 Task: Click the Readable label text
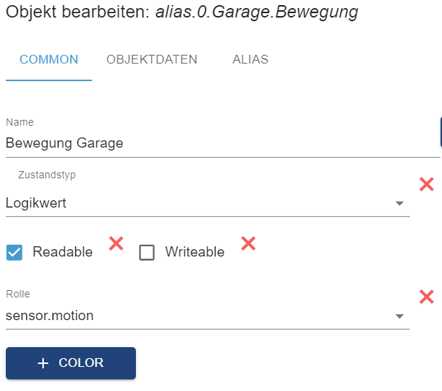coord(63,252)
